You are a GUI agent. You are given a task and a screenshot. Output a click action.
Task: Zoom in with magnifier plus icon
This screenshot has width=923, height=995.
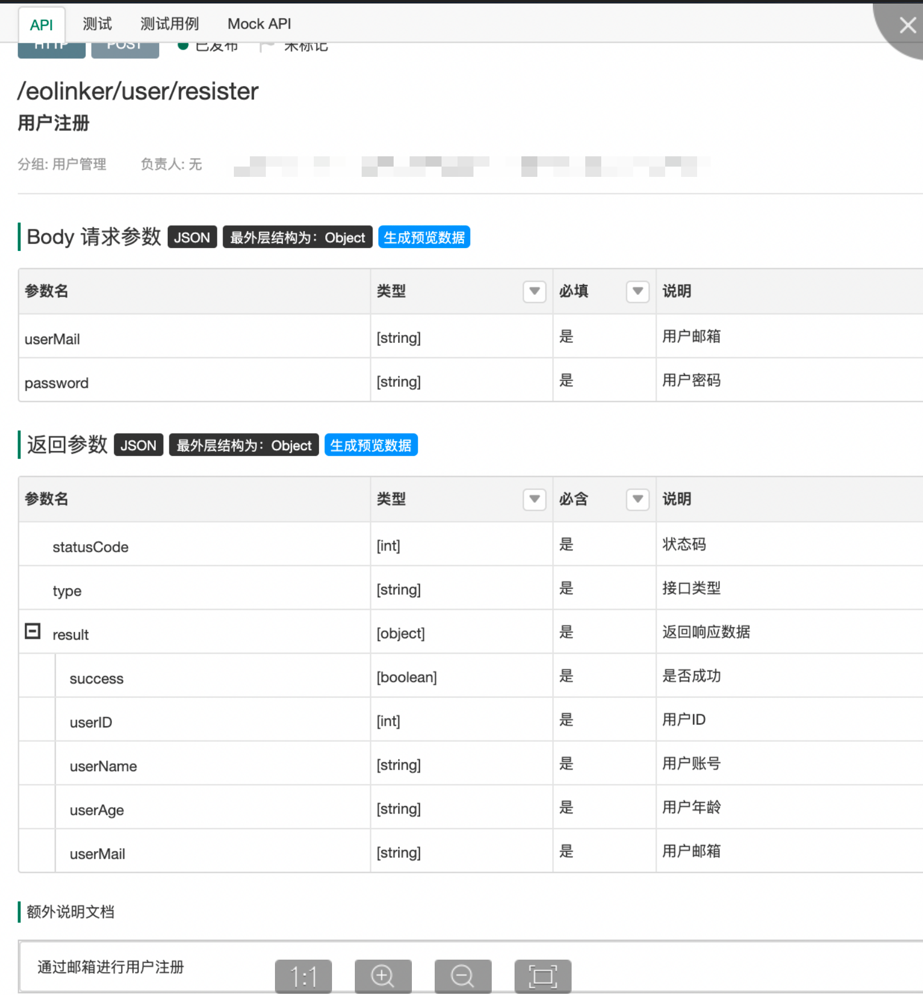pos(383,976)
